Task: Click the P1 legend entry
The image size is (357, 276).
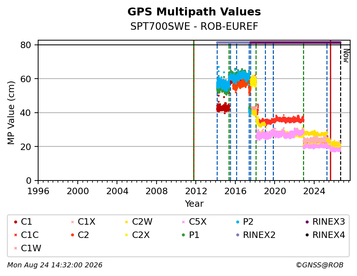Action: (x=190, y=235)
